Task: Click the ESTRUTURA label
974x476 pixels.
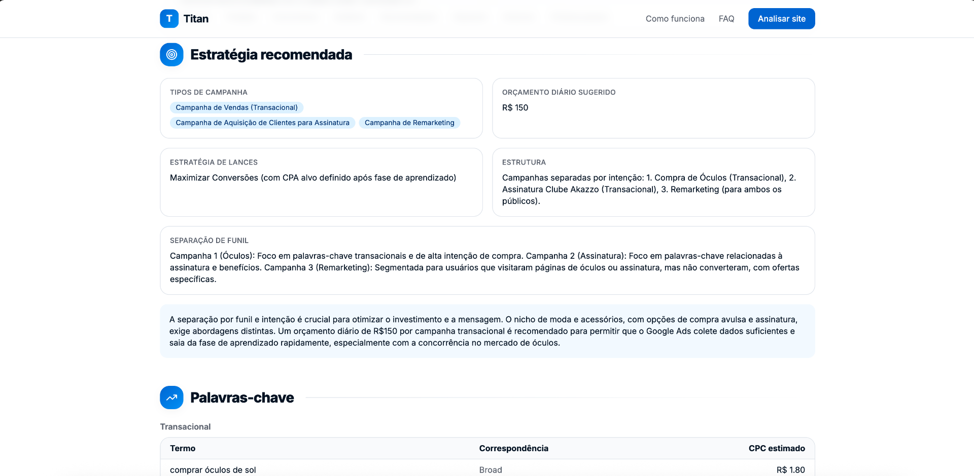Action: pyautogui.click(x=524, y=162)
